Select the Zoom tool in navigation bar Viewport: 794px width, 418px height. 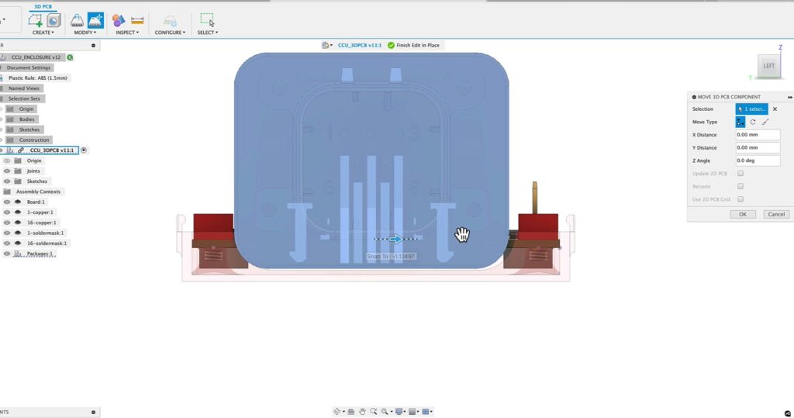coord(373,412)
